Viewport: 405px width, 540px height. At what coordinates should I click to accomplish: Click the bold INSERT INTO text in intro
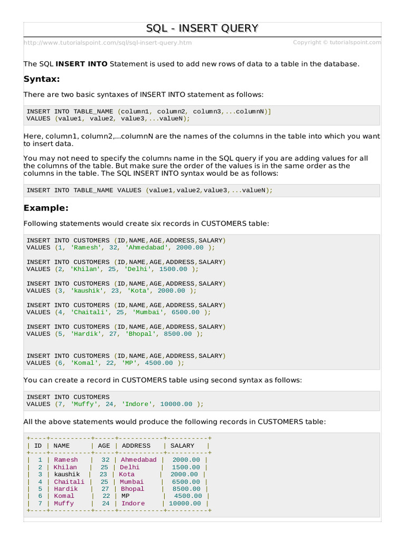[81, 64]
